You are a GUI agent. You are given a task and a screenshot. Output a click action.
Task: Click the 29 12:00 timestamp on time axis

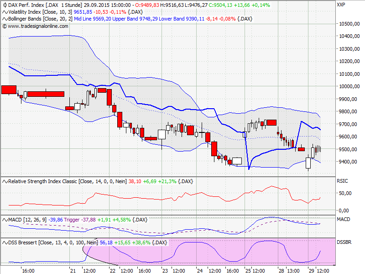click(319, 270)
